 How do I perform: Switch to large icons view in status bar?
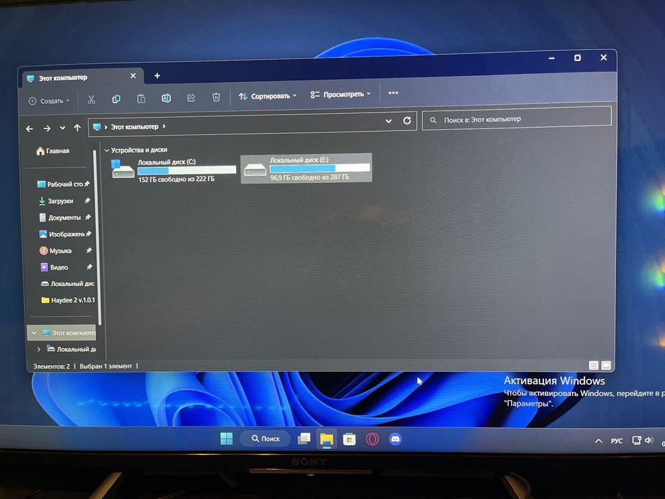(606, 365)
